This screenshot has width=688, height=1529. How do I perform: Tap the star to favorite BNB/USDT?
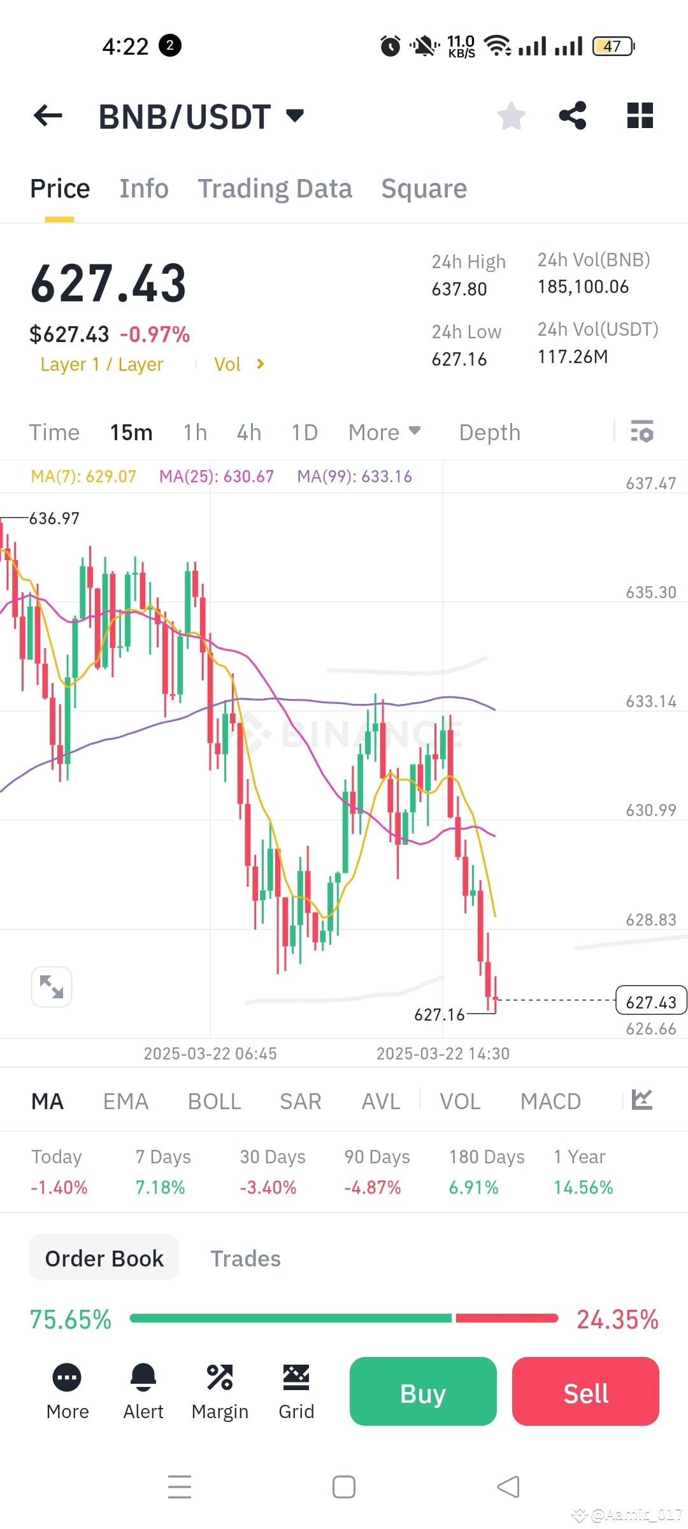click(x=511, y=115)
